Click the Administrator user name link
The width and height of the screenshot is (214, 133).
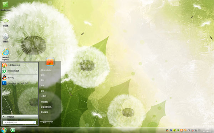(x=46, y=70)
